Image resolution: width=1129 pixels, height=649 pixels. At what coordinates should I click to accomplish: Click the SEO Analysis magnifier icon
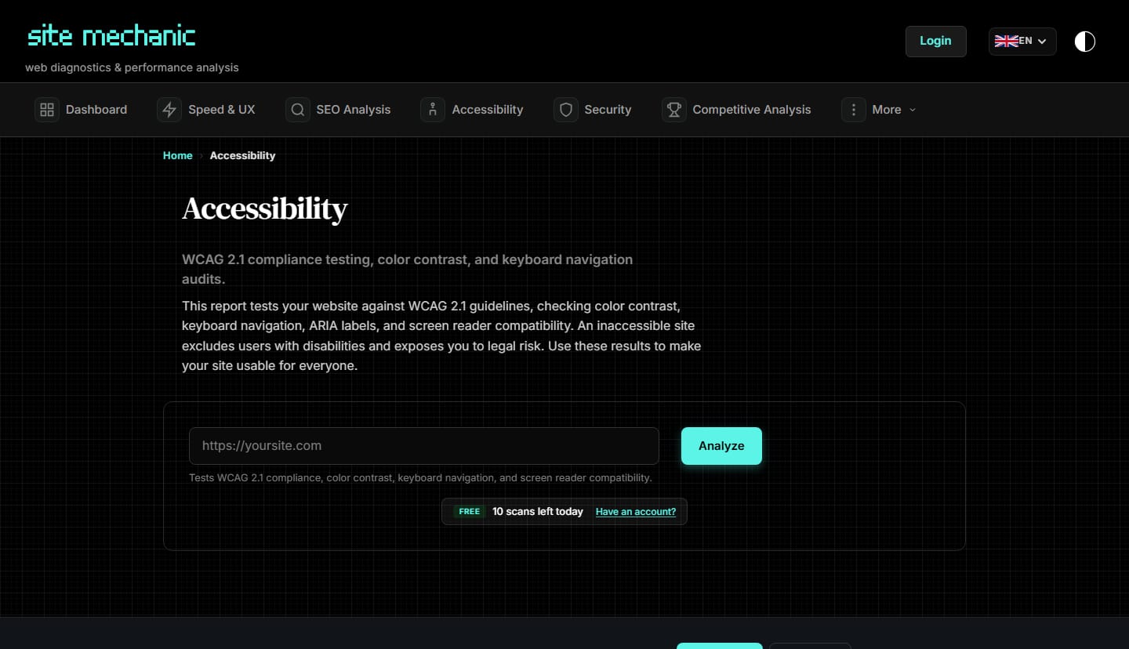coord(298,110)
